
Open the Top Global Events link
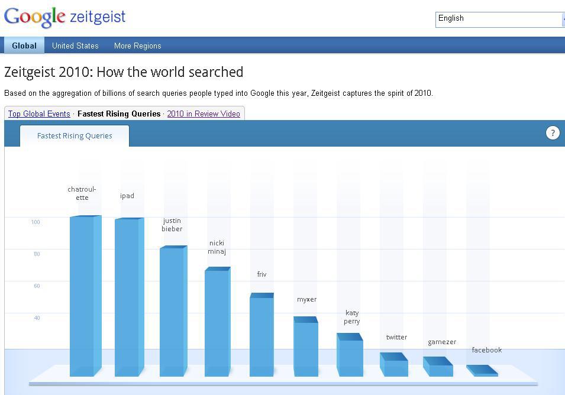point(39,114)
